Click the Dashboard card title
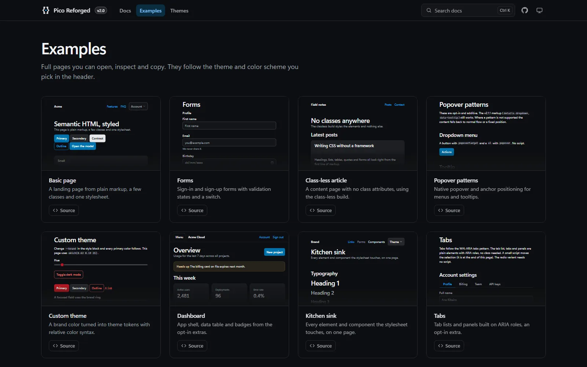This screenshot has width=587, height=367. 191,316
